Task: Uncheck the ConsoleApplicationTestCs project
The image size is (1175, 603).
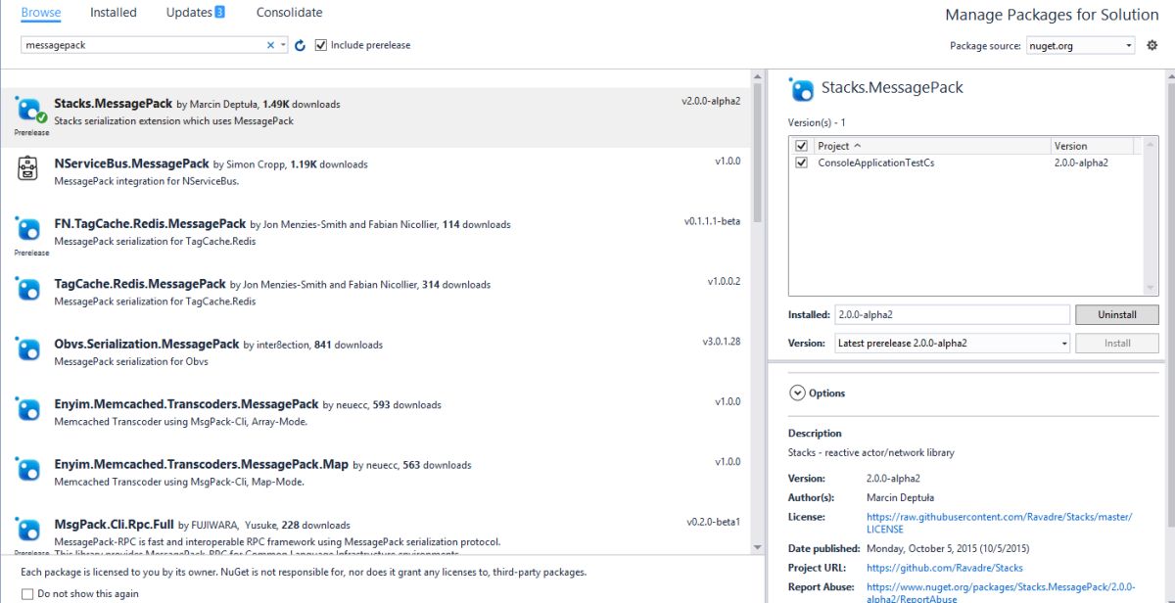Action: coord(801,162)
